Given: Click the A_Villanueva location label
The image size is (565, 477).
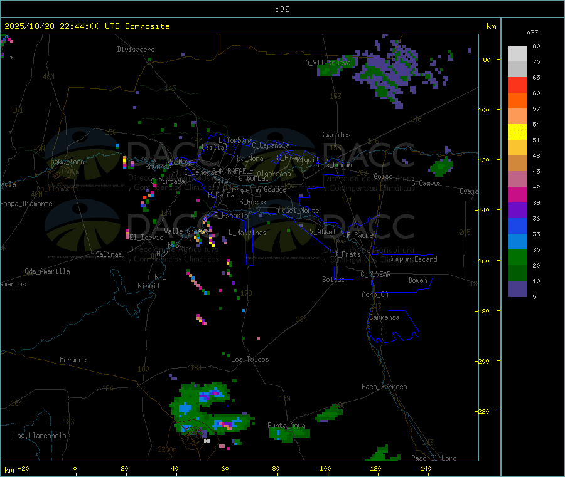Looking at the screenshot, I should click(328, 63).
